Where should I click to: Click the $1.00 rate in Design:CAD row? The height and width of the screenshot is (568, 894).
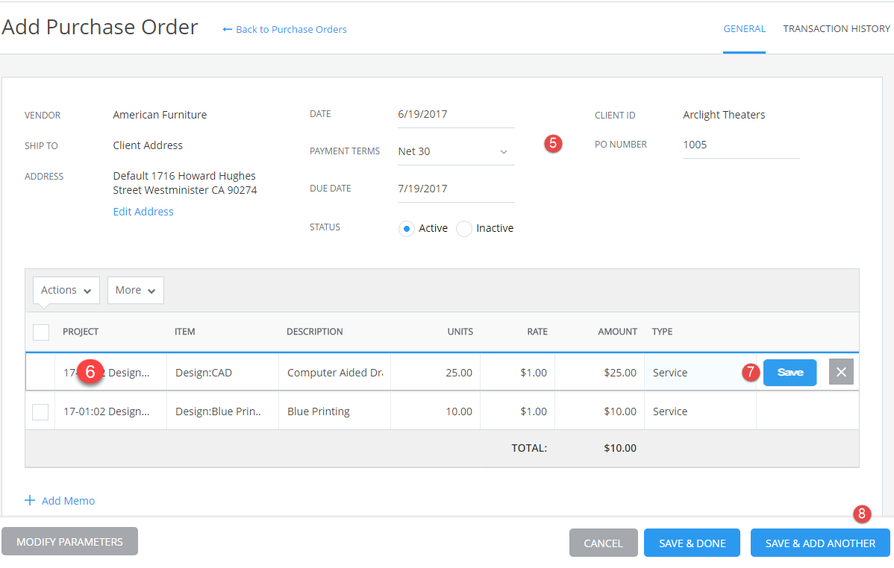518,373
